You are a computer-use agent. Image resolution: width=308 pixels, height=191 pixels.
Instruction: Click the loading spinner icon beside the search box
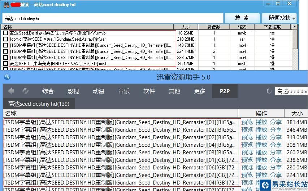pos(269,91)
